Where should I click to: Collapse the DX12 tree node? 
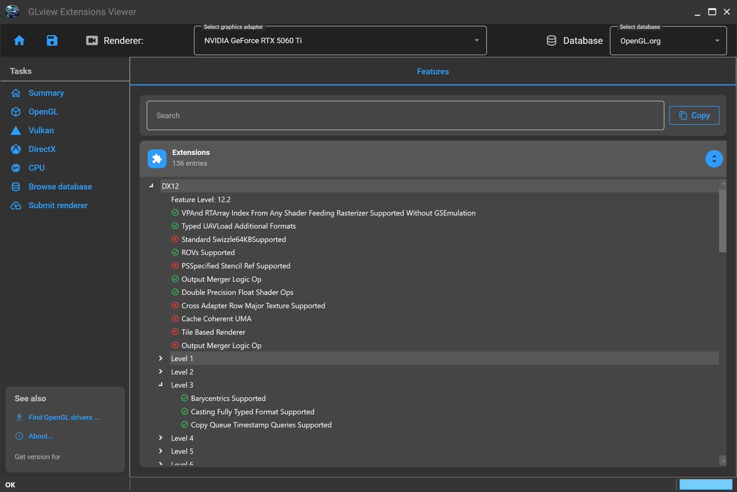pos(151,185)
